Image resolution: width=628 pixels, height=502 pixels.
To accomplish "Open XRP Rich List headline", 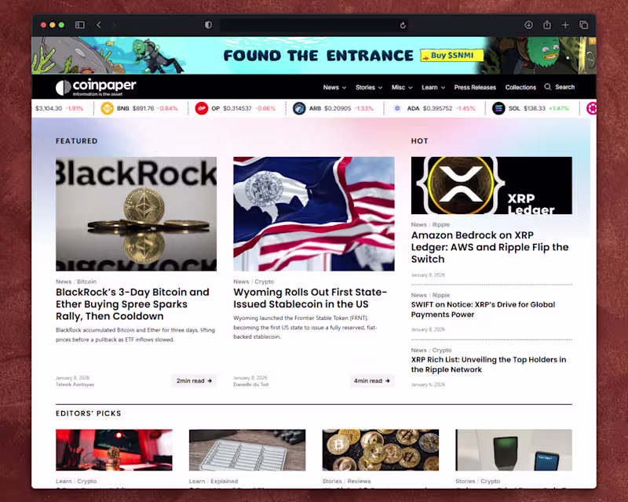I will coord(488,364).
